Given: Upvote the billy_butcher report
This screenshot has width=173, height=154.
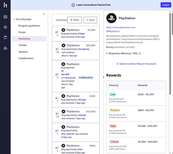Looking at the screenshot, I should pos(57,130).
